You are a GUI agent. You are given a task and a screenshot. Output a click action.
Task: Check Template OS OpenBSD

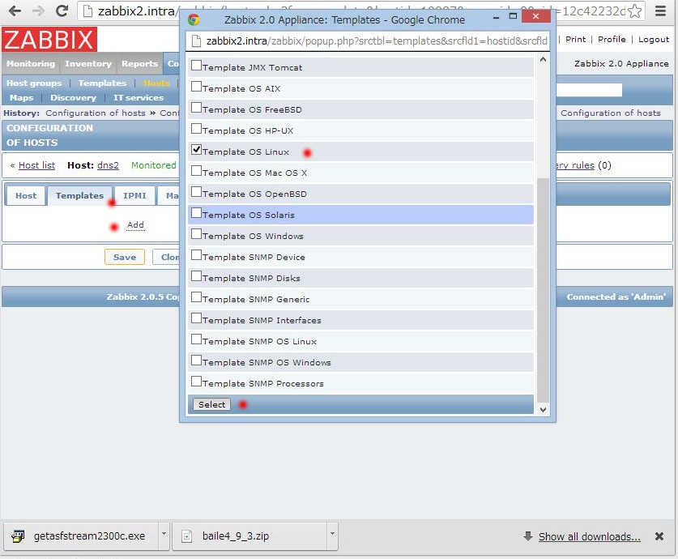[196, 191]
